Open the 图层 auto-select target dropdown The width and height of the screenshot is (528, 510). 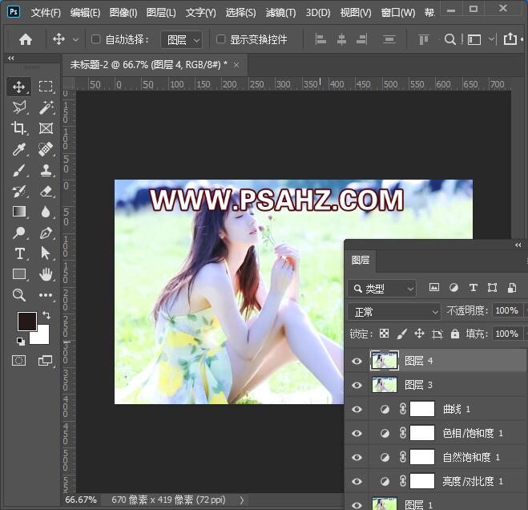182,40
